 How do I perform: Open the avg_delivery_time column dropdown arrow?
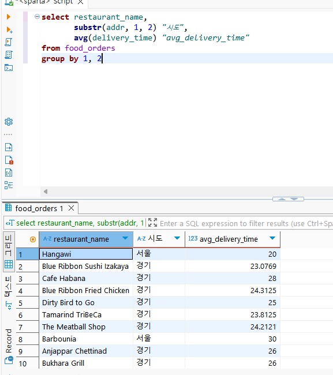coord(272,238)
